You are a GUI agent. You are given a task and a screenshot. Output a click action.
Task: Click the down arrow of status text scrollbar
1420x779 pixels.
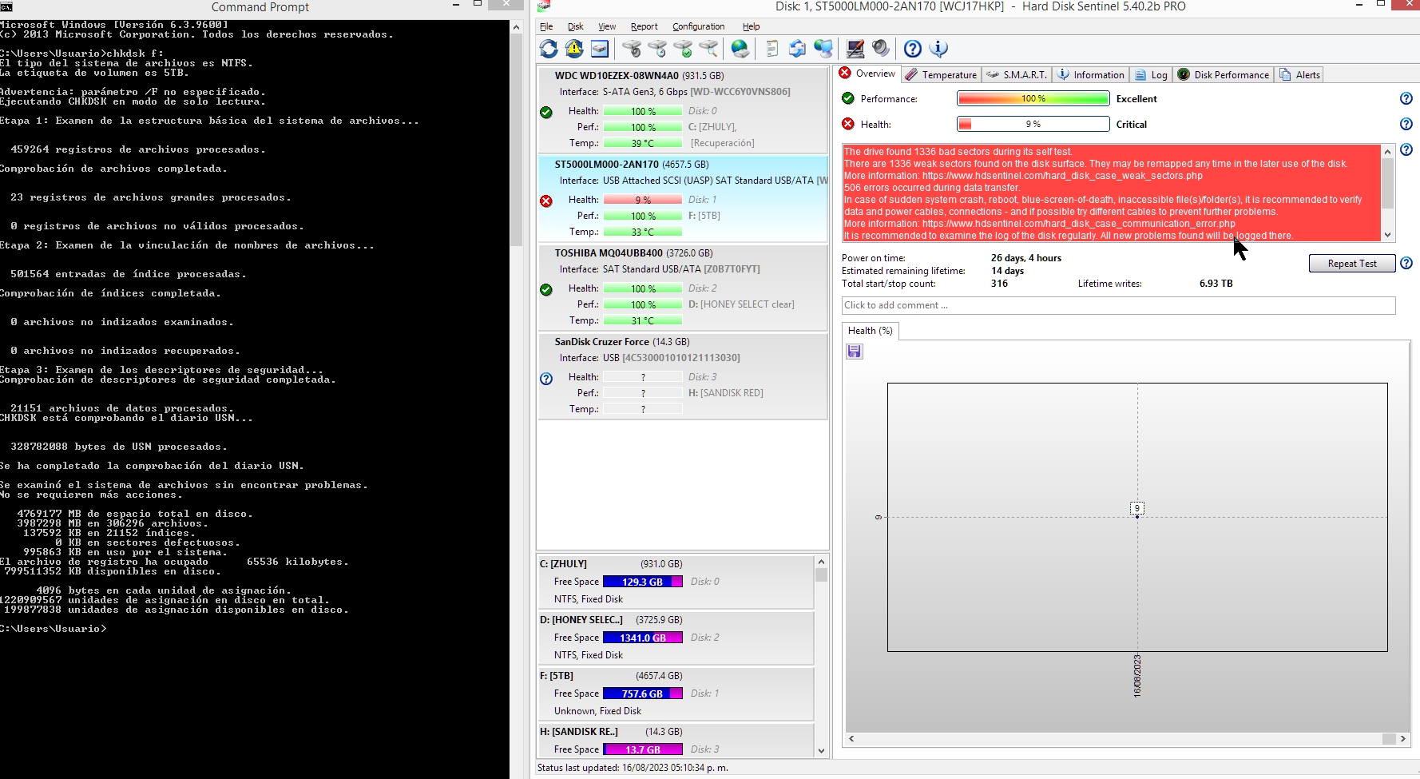[1387, 235]
